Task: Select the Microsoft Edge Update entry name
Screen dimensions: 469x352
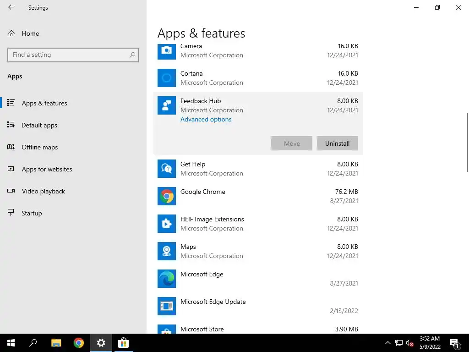Action: click(213, 302)
